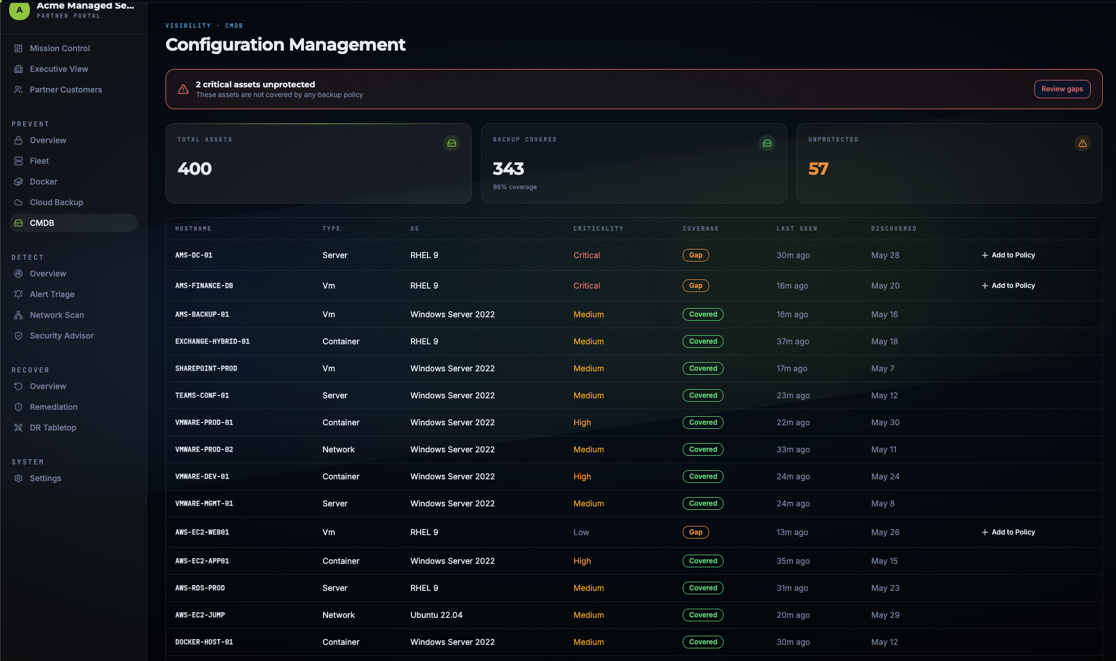Viewport: 1116px width, 661px height.
Task: Select hostname VMWARE-PROD-02
Action: (204, 449)
